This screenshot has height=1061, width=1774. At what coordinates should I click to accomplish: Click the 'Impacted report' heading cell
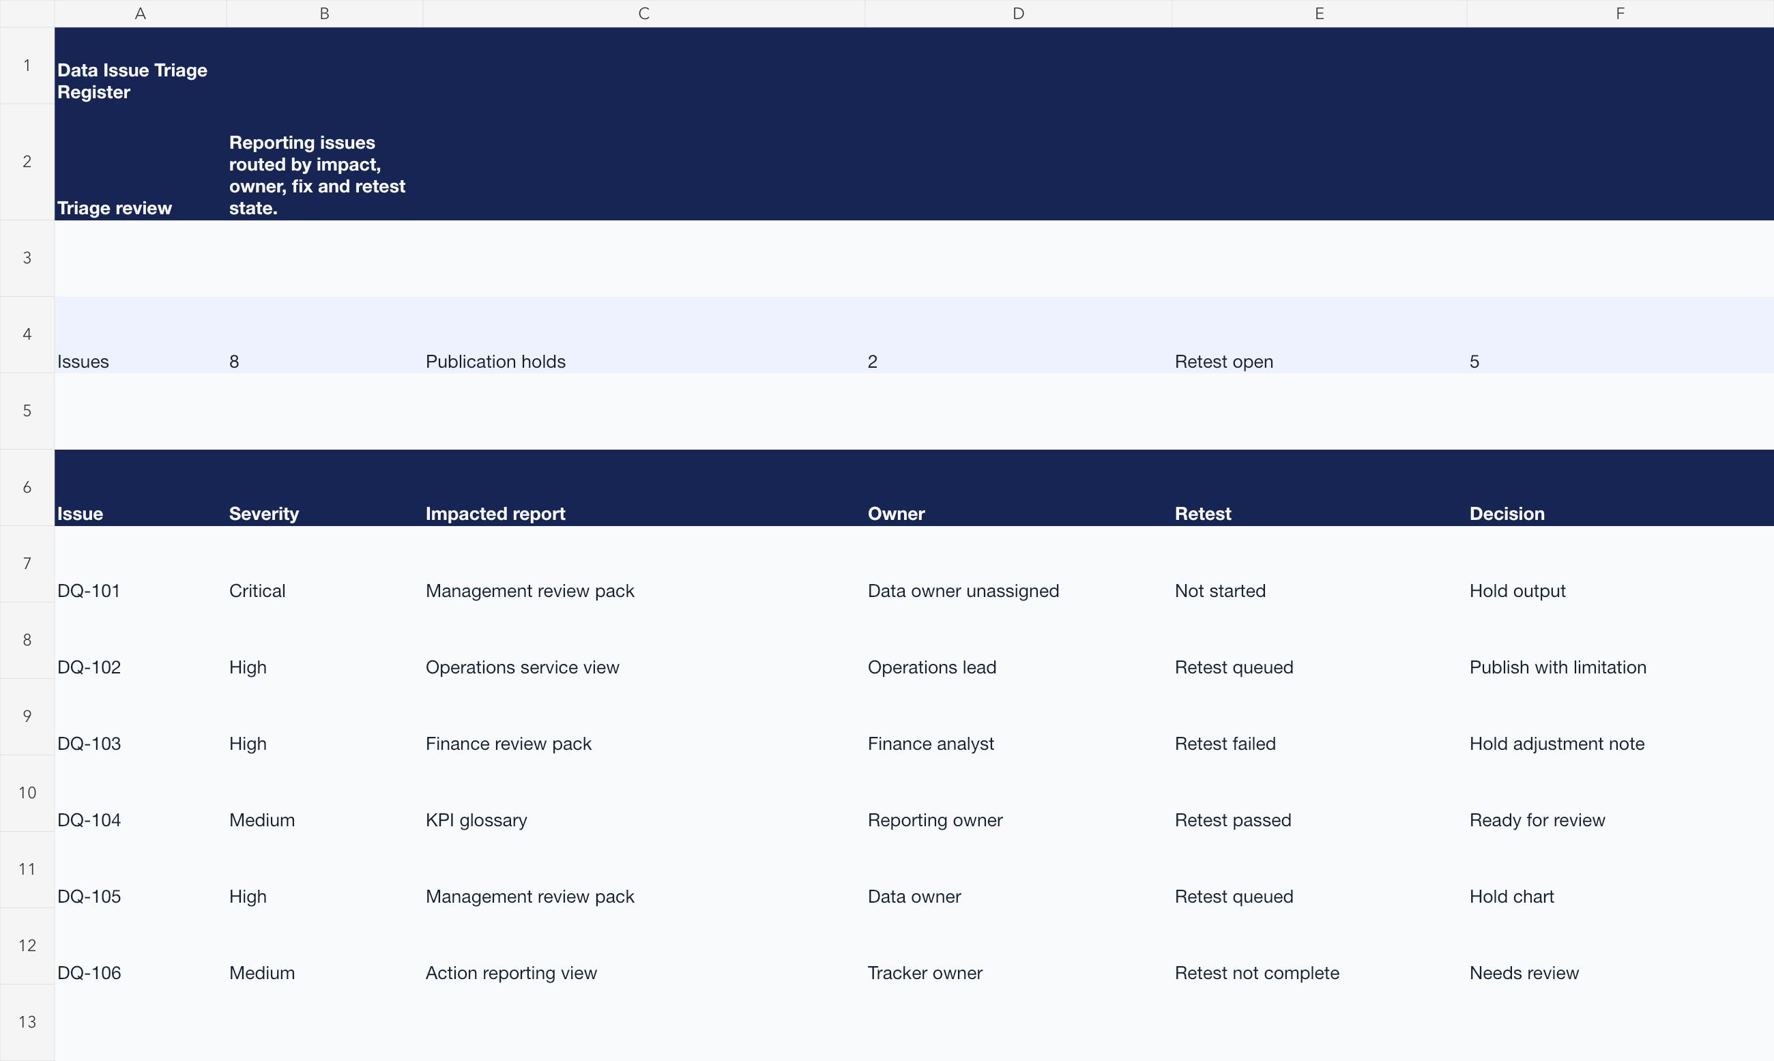click(x=644, y=488)
